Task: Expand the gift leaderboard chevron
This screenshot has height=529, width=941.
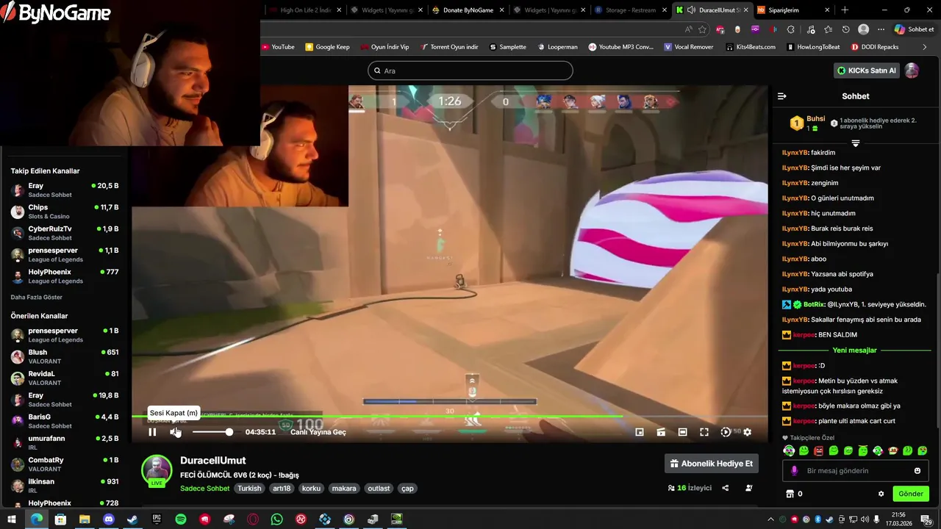Action: tap(855, 143)
